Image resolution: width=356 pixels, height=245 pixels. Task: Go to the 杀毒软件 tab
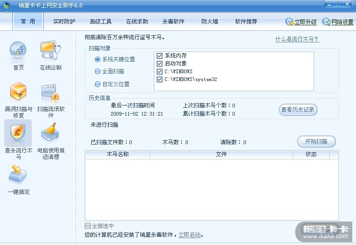click(173, 22)
